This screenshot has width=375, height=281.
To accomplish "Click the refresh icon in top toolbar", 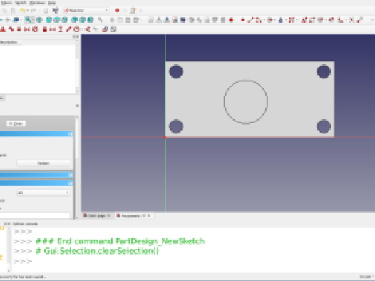I will point(56,11).
